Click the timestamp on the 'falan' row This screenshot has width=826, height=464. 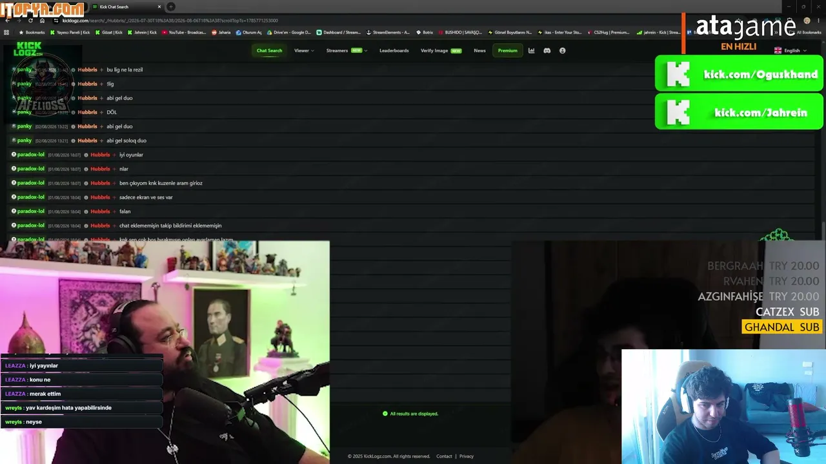(x=64, y=211)
